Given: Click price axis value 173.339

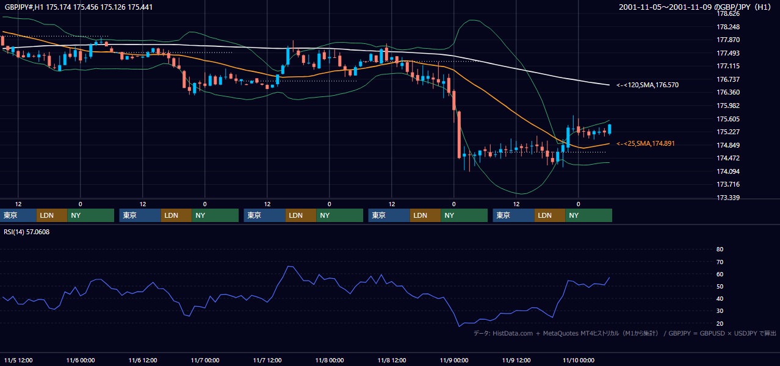Looking at the screenshot, I should (x=728, y=198).
